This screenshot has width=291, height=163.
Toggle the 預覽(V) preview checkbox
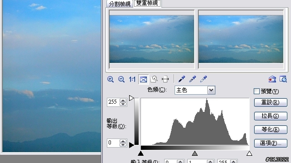pyautogui.click(x=256, y=91)
